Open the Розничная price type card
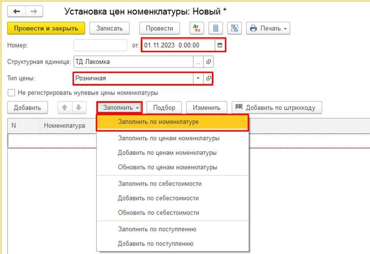Screen dimensions: 370x254 (x=208, y=78)
